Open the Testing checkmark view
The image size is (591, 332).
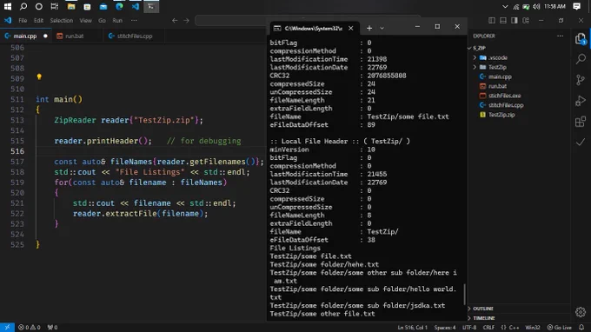click(x=581, y=142)
